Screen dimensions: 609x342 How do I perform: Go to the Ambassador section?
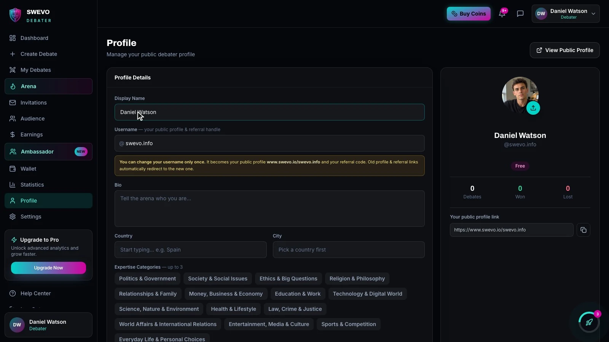point(48,152)
